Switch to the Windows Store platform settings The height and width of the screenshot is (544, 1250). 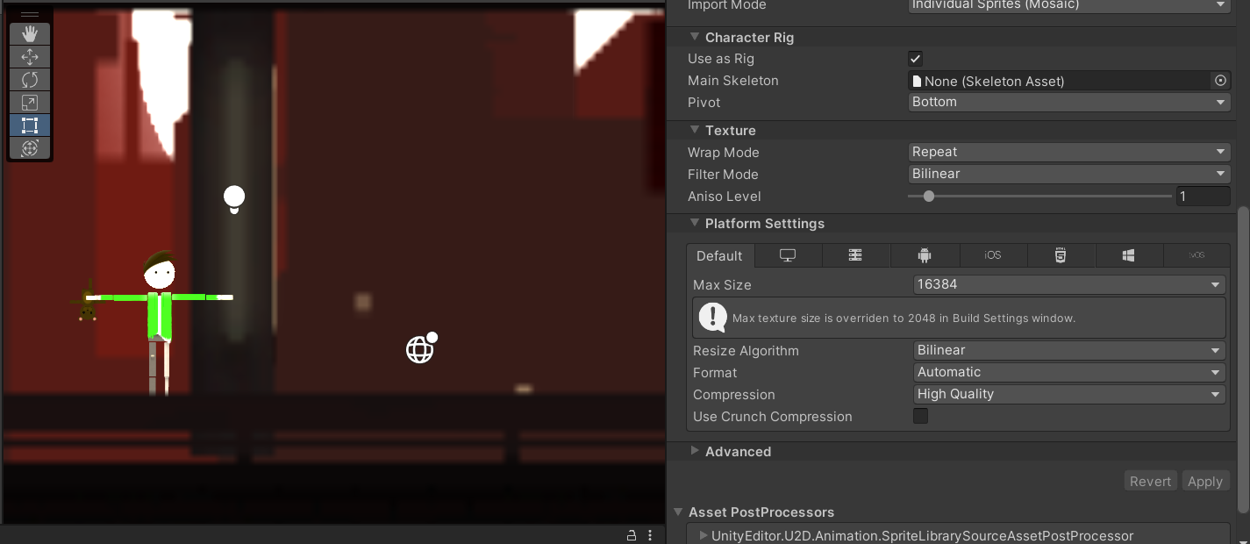1129,255
